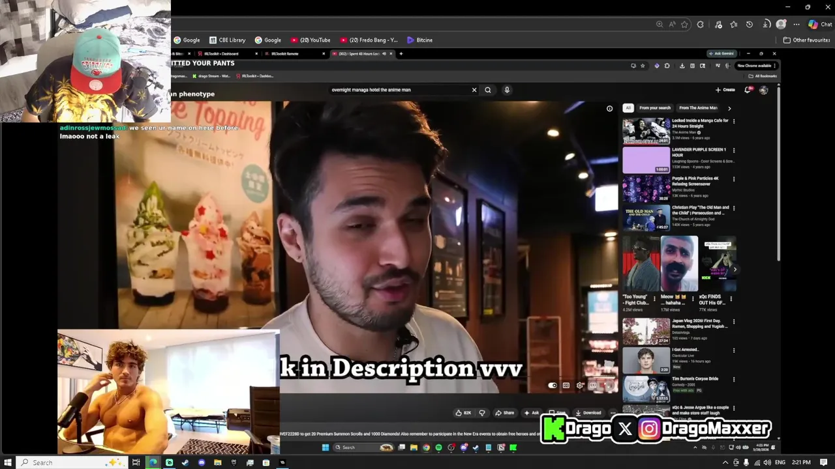Toggle video autoplay switch
Image resolution: width=835 pixels, height=469 pixels.
coord(553,386)
